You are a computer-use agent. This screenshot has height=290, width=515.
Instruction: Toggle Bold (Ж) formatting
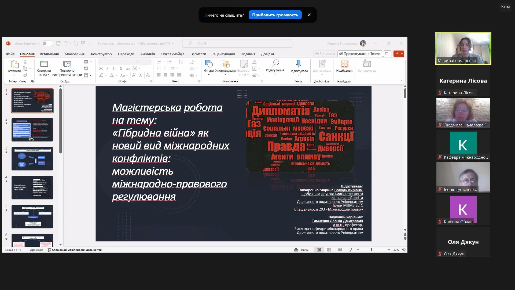coord(101,68)
